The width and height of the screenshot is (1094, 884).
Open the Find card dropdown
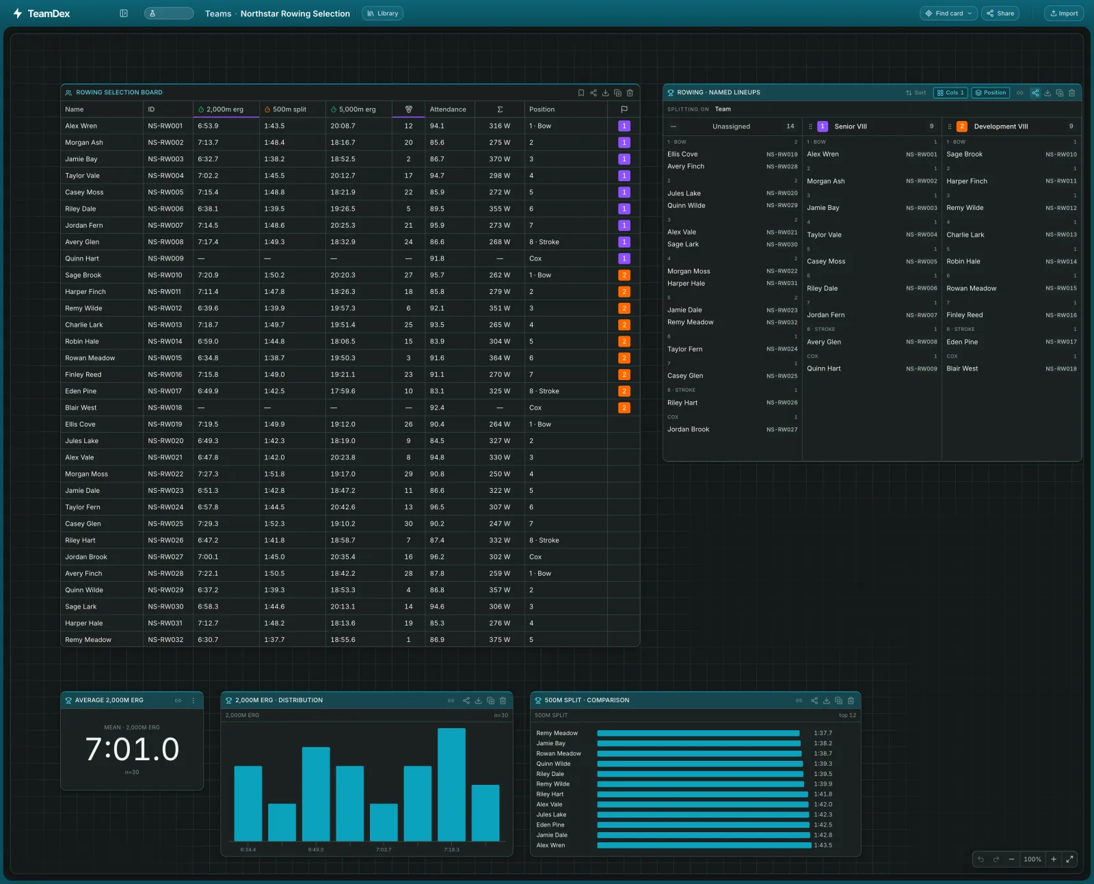click(948, 14)
